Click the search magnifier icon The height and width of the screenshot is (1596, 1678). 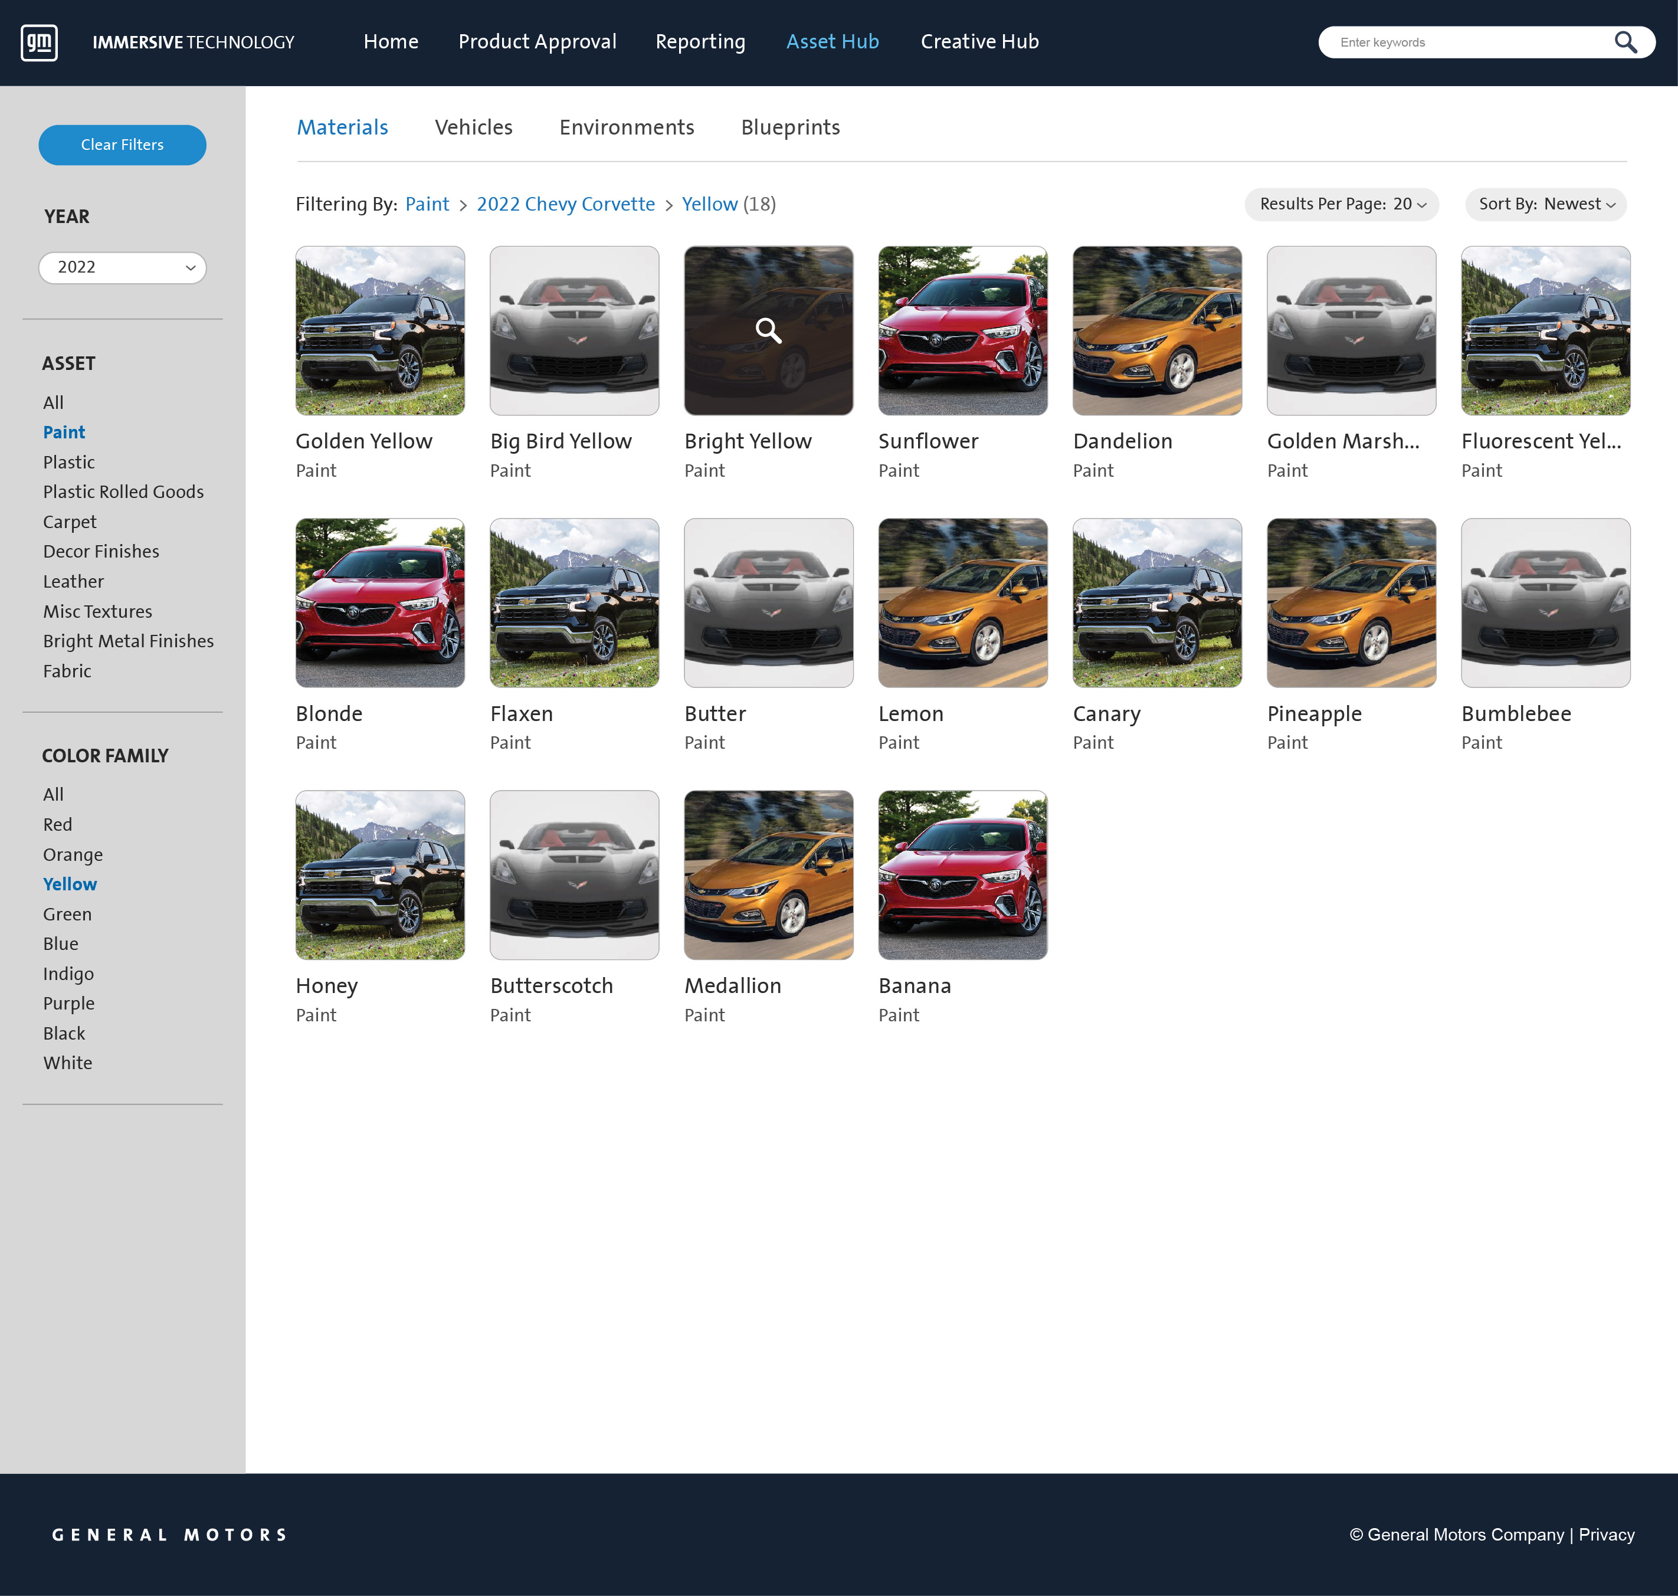1626,42
